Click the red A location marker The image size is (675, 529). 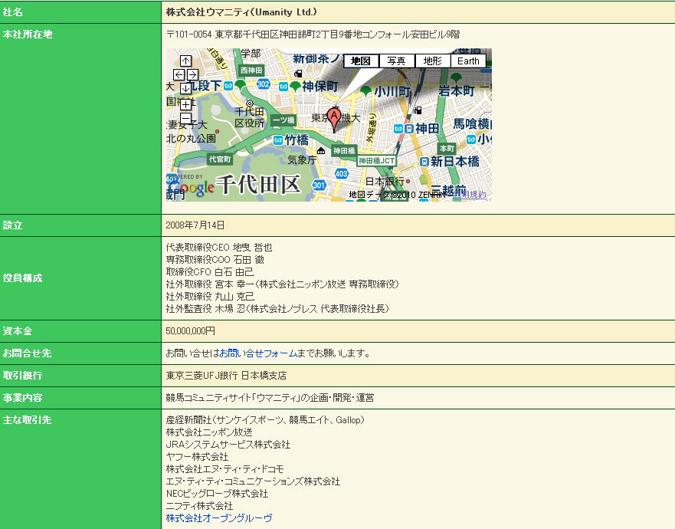tap(334, 120)
